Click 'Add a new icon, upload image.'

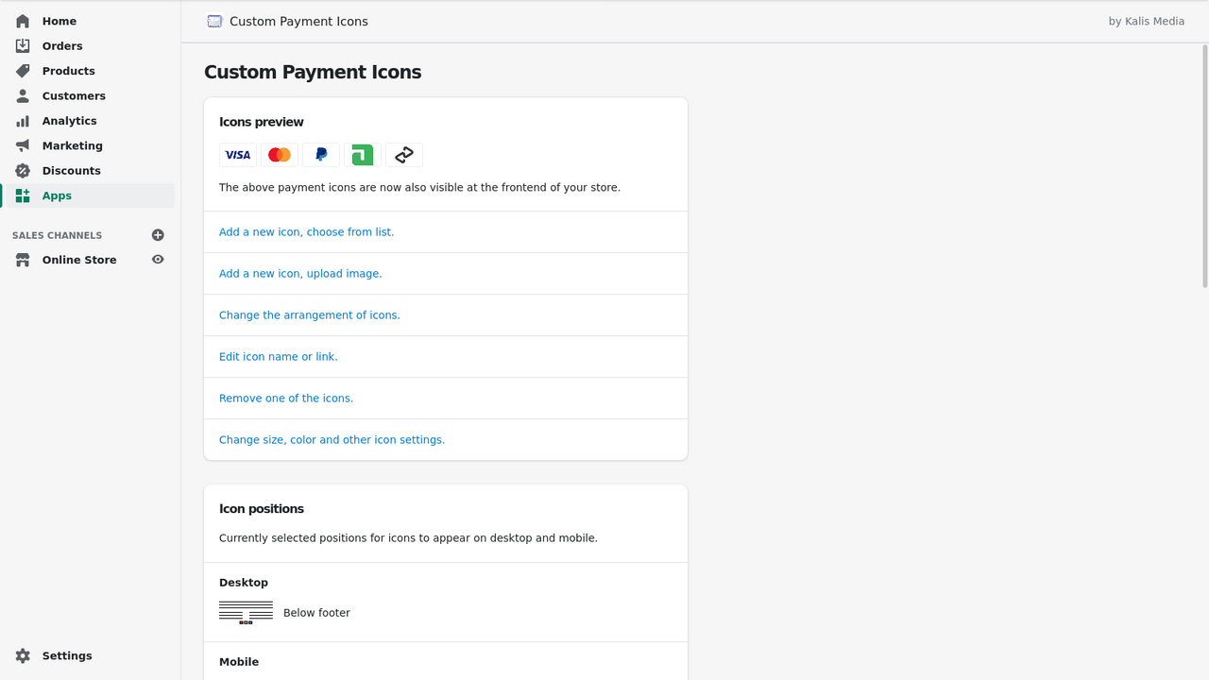tap(300, 273)
